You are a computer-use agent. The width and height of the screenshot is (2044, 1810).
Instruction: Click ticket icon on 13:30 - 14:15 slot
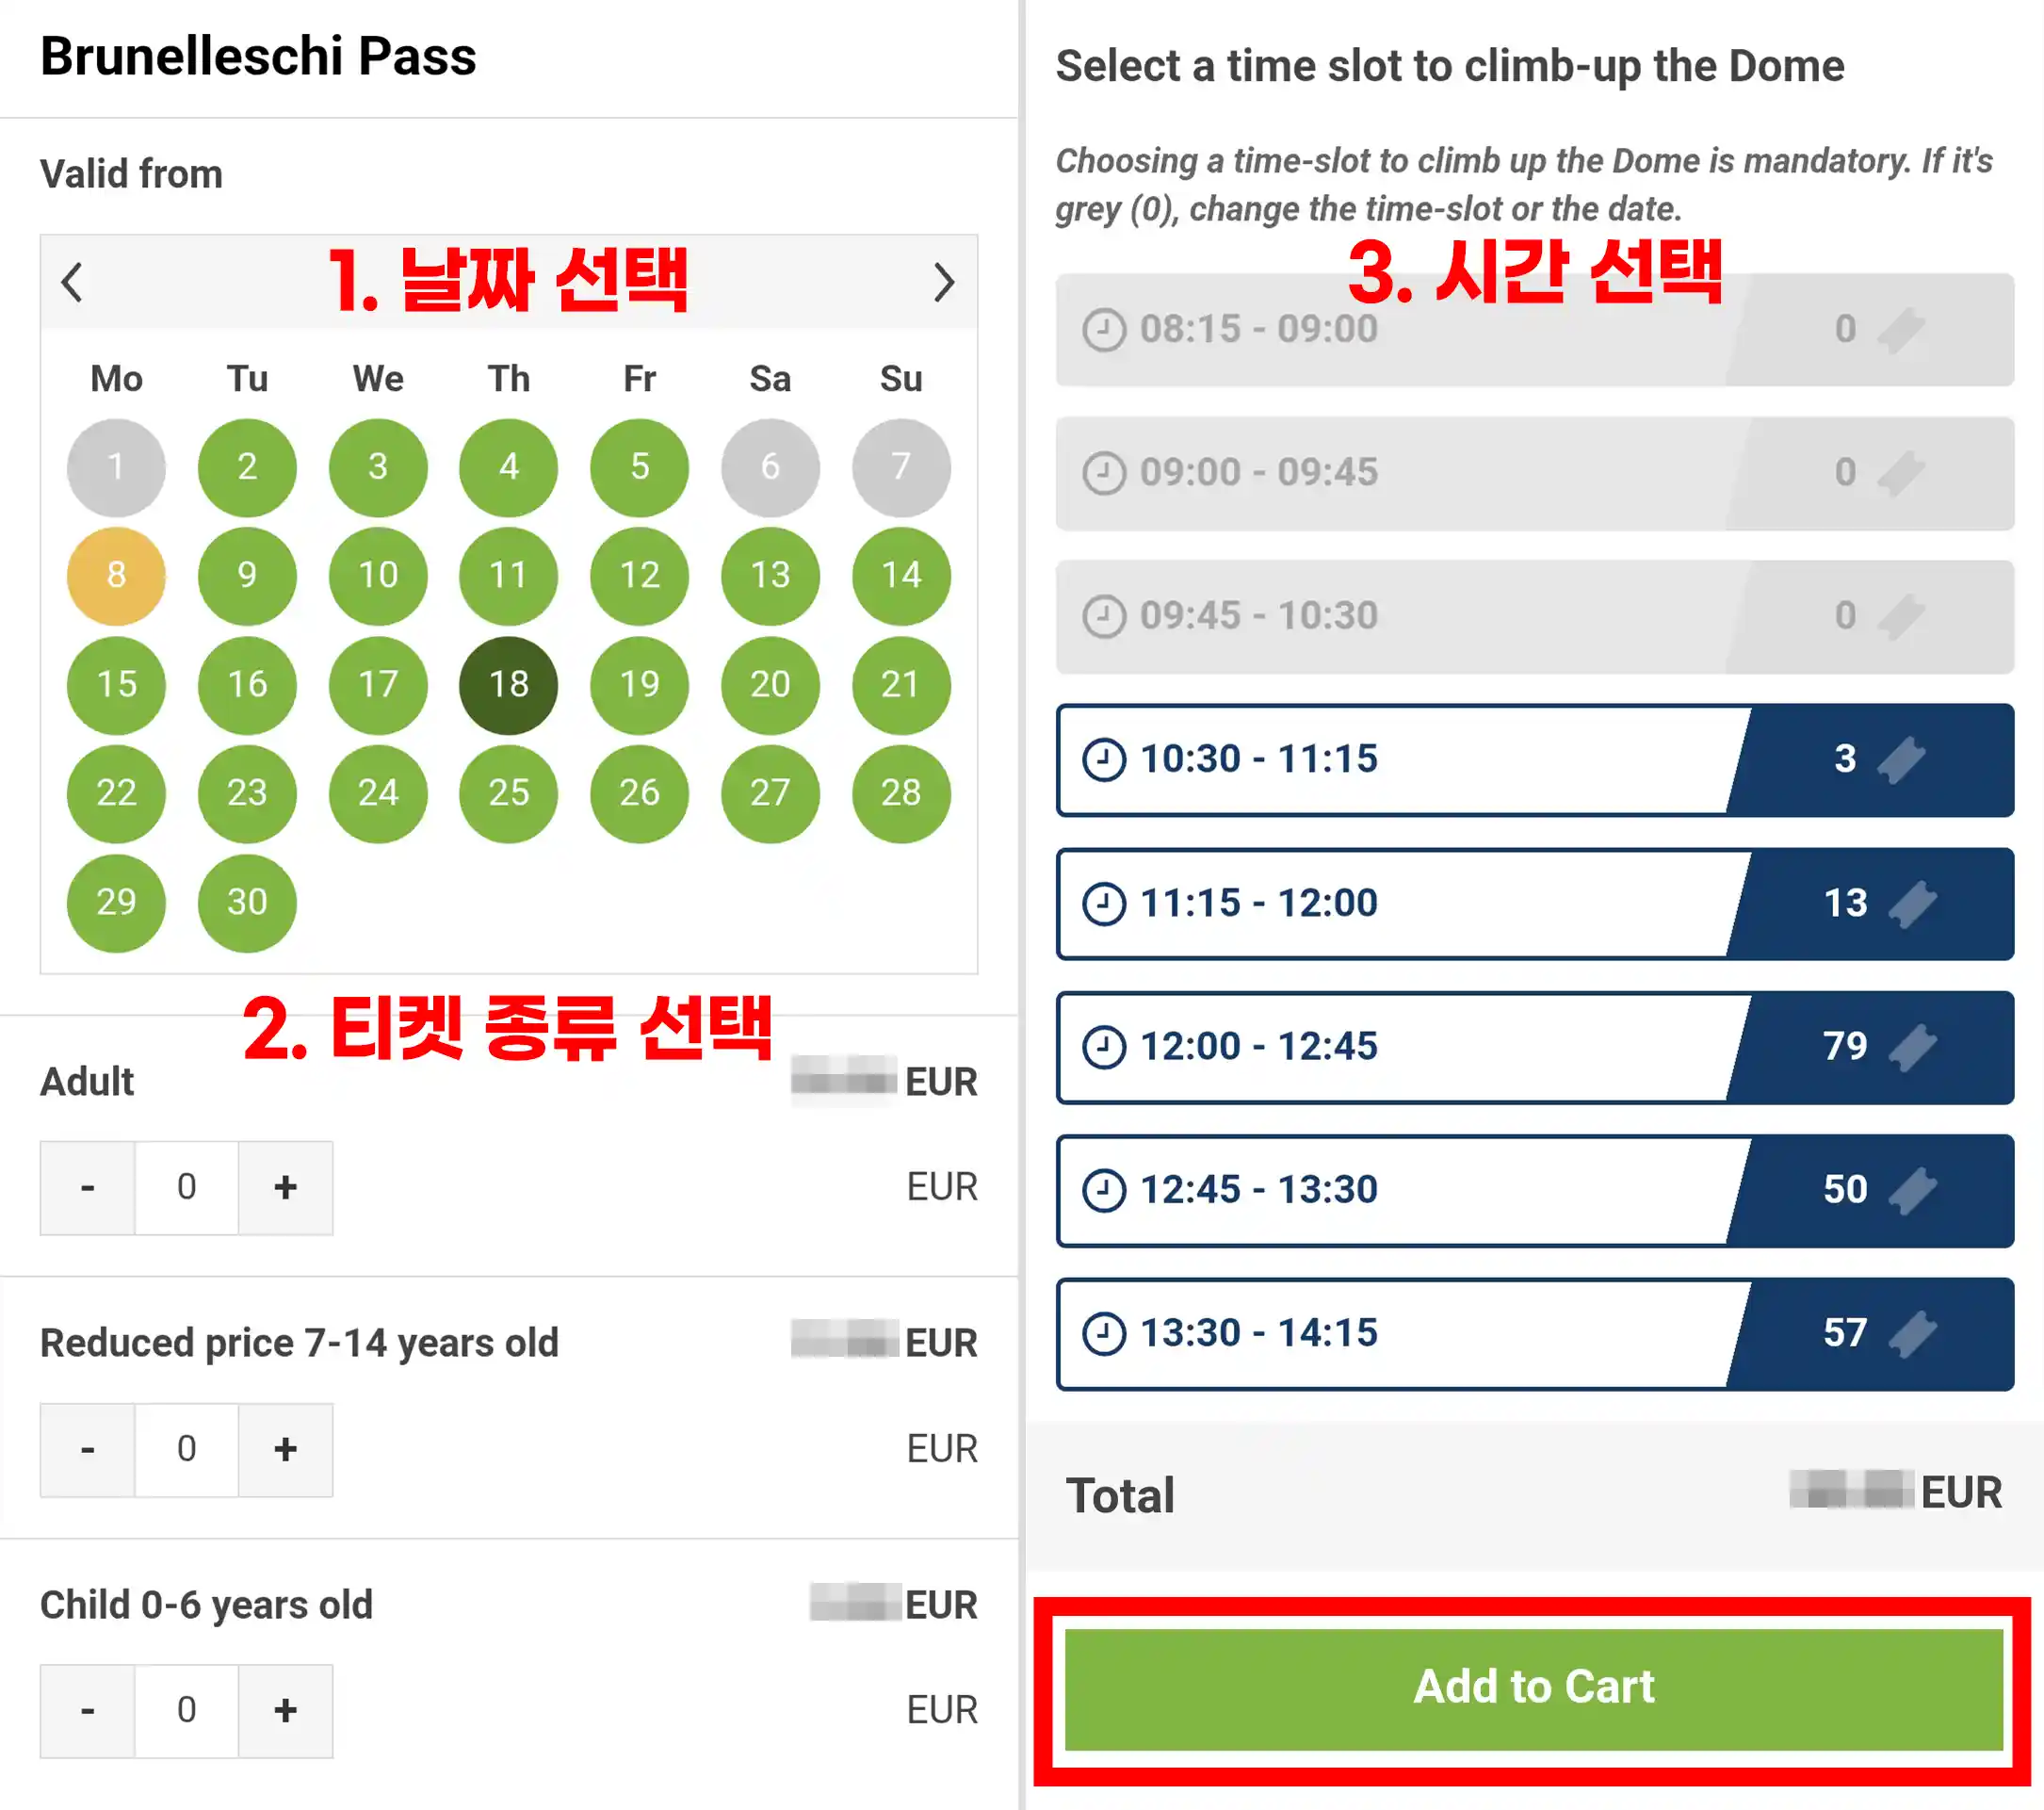[1911, 1334]
